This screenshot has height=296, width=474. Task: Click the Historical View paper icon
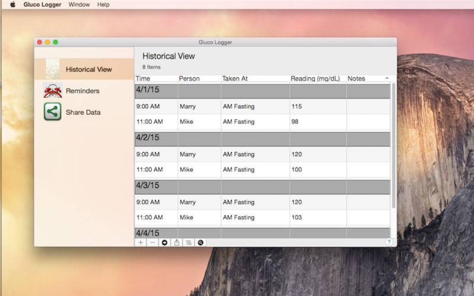pyautogui.click(x=53, y=69)
